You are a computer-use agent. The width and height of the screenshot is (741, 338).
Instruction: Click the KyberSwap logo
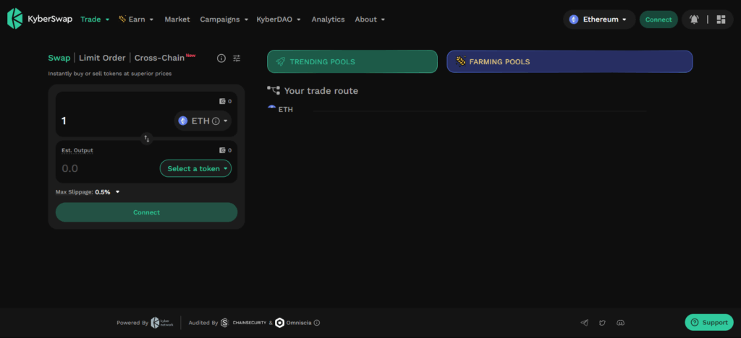(x=38, y=19)
